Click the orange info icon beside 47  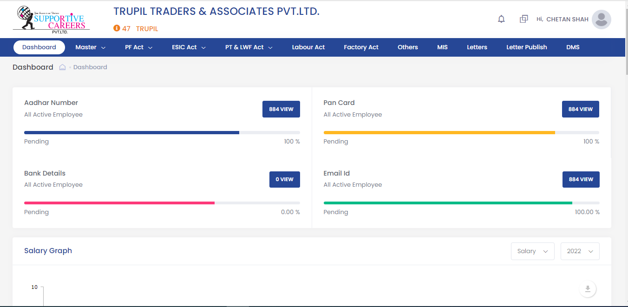click(x=117, y=28)
